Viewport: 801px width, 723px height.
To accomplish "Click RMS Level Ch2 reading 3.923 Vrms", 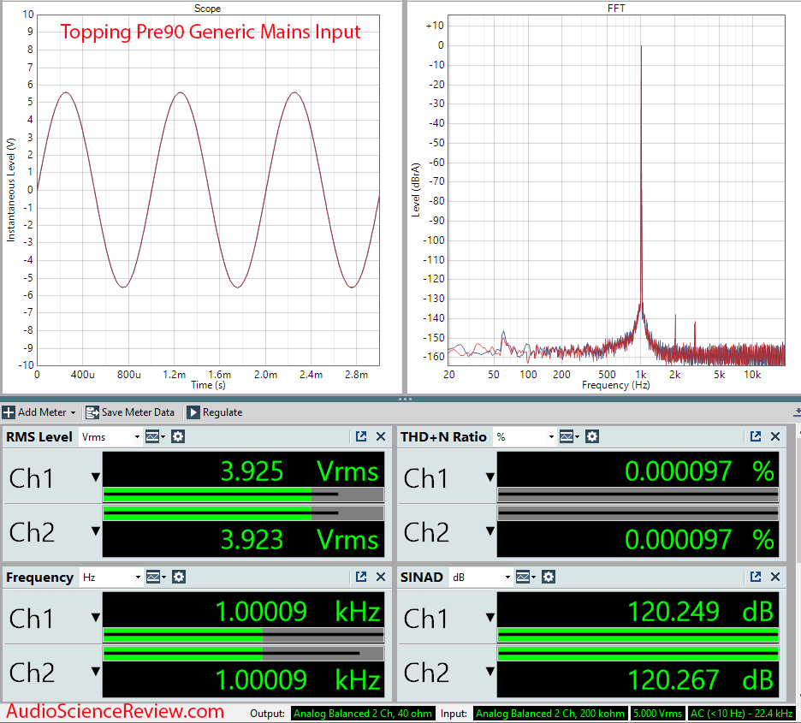I will [x=300, y=539].
